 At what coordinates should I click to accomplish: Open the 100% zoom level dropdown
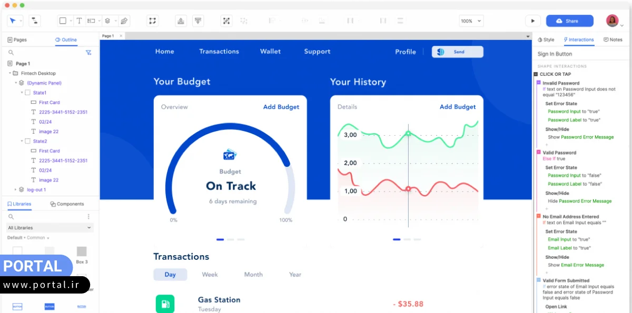471,21
